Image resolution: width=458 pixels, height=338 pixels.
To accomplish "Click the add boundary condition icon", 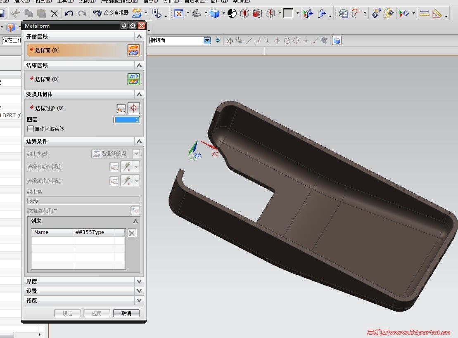I will coord(135,210).
